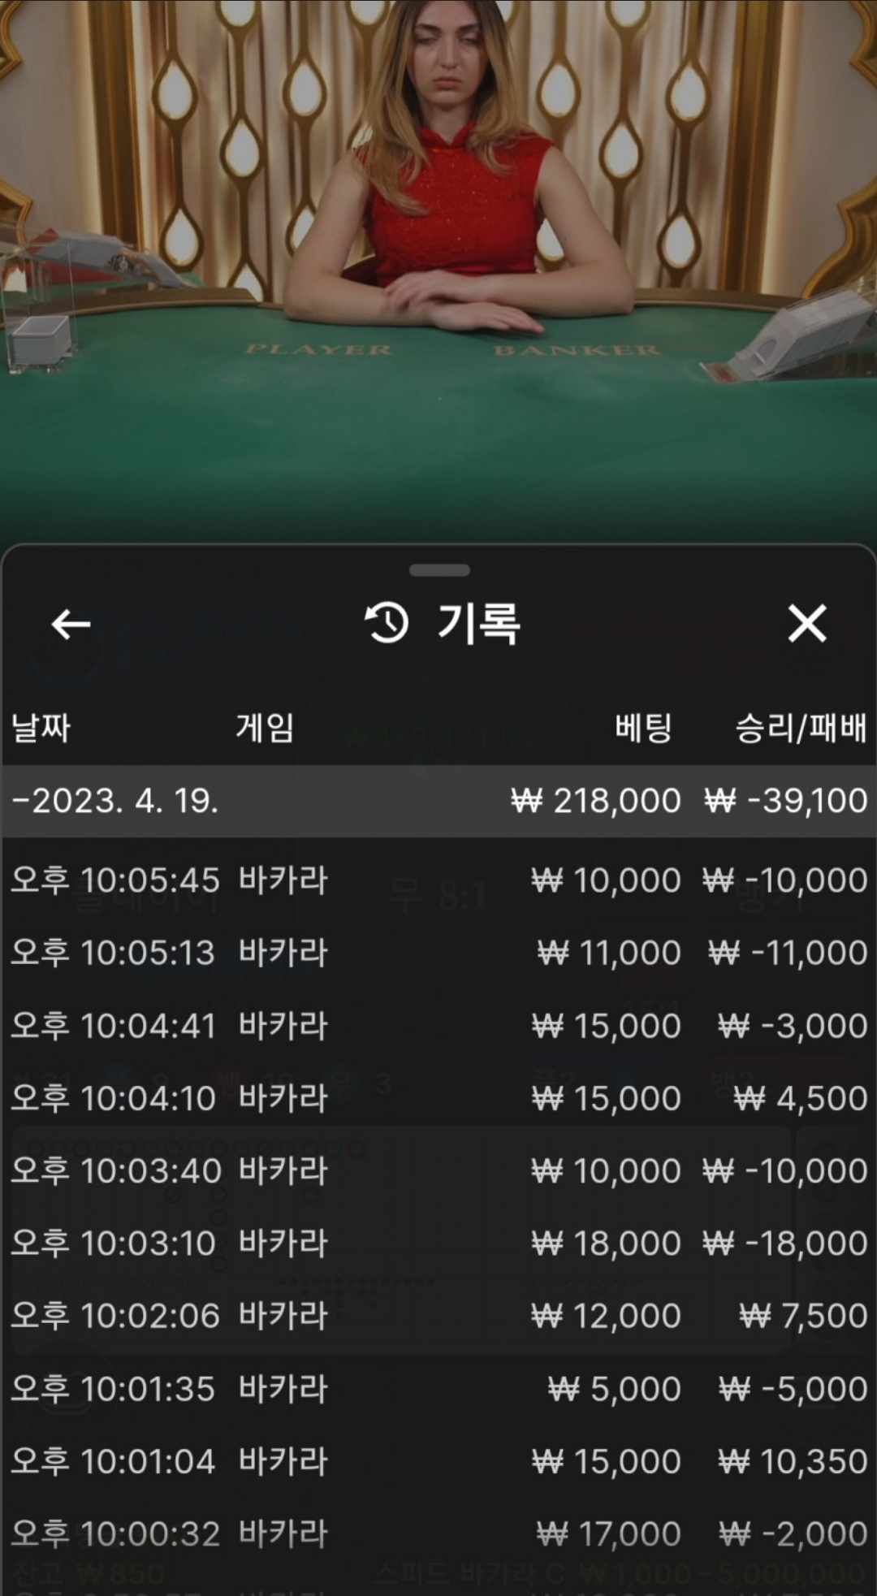Viewport: 877px width, 1596px height.
Task: Open the 오후 10:02:06 record with ₩7,500 win
Action: pyautogui.click(x=438, y=1316)
